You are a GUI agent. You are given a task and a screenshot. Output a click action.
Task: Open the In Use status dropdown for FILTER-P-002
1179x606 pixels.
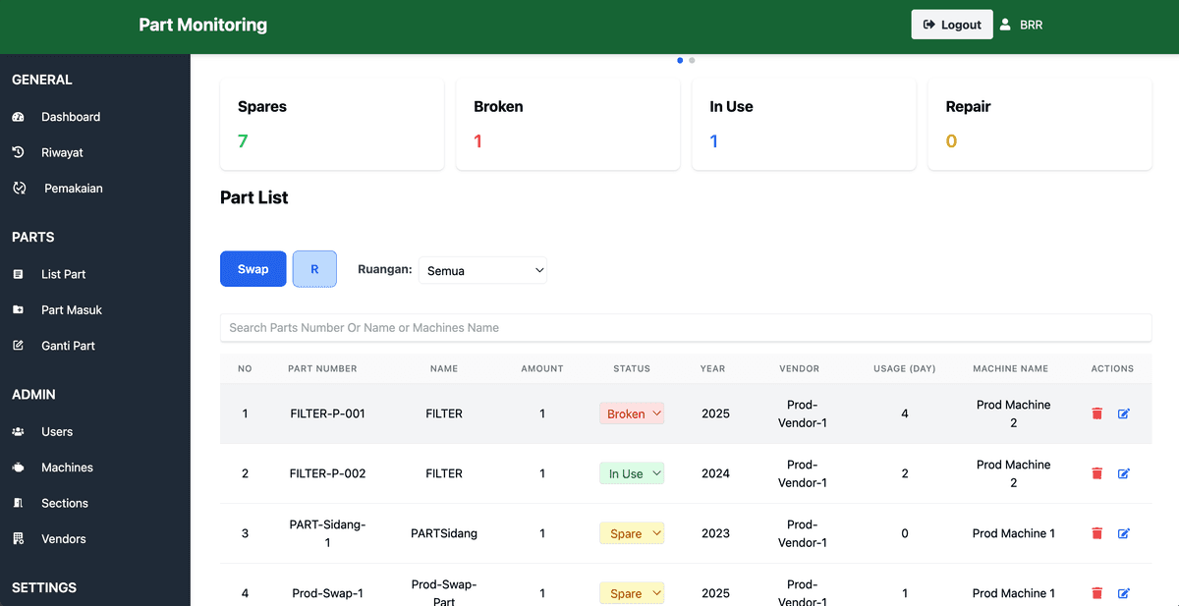point(632,472)
